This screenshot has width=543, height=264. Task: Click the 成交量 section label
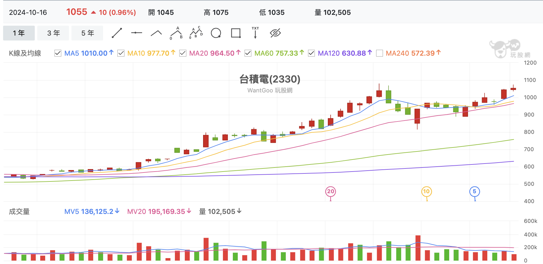coord(19,211)
